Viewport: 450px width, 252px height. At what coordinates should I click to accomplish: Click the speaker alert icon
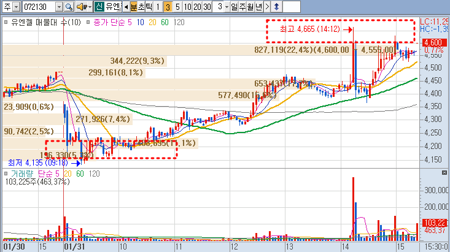point(82,7)
